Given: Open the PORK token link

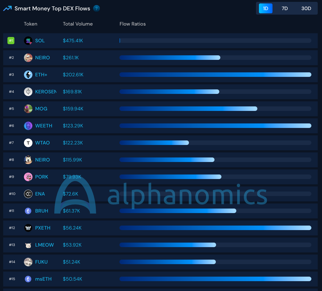Looking at the screenshot, I should (x=42, y=177).
